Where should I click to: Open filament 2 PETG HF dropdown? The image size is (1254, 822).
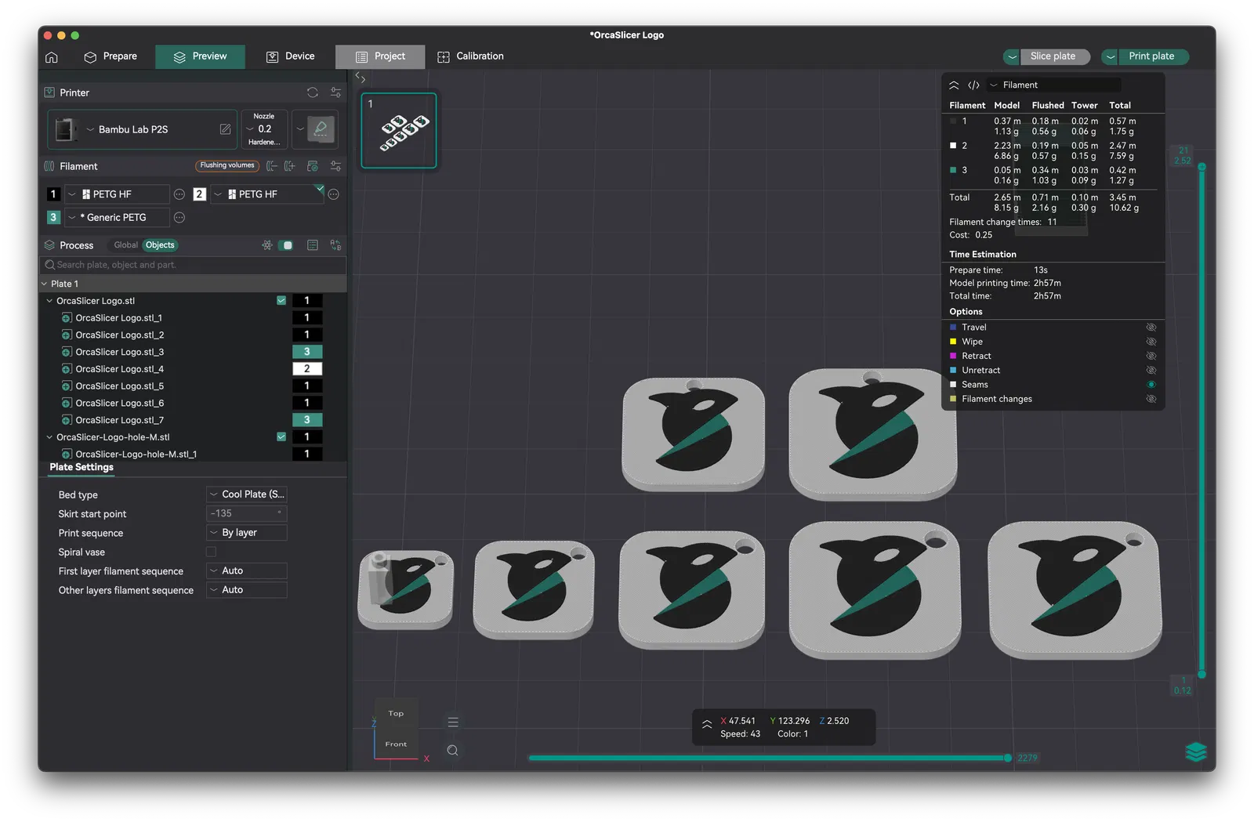click(x=267, y=194)
